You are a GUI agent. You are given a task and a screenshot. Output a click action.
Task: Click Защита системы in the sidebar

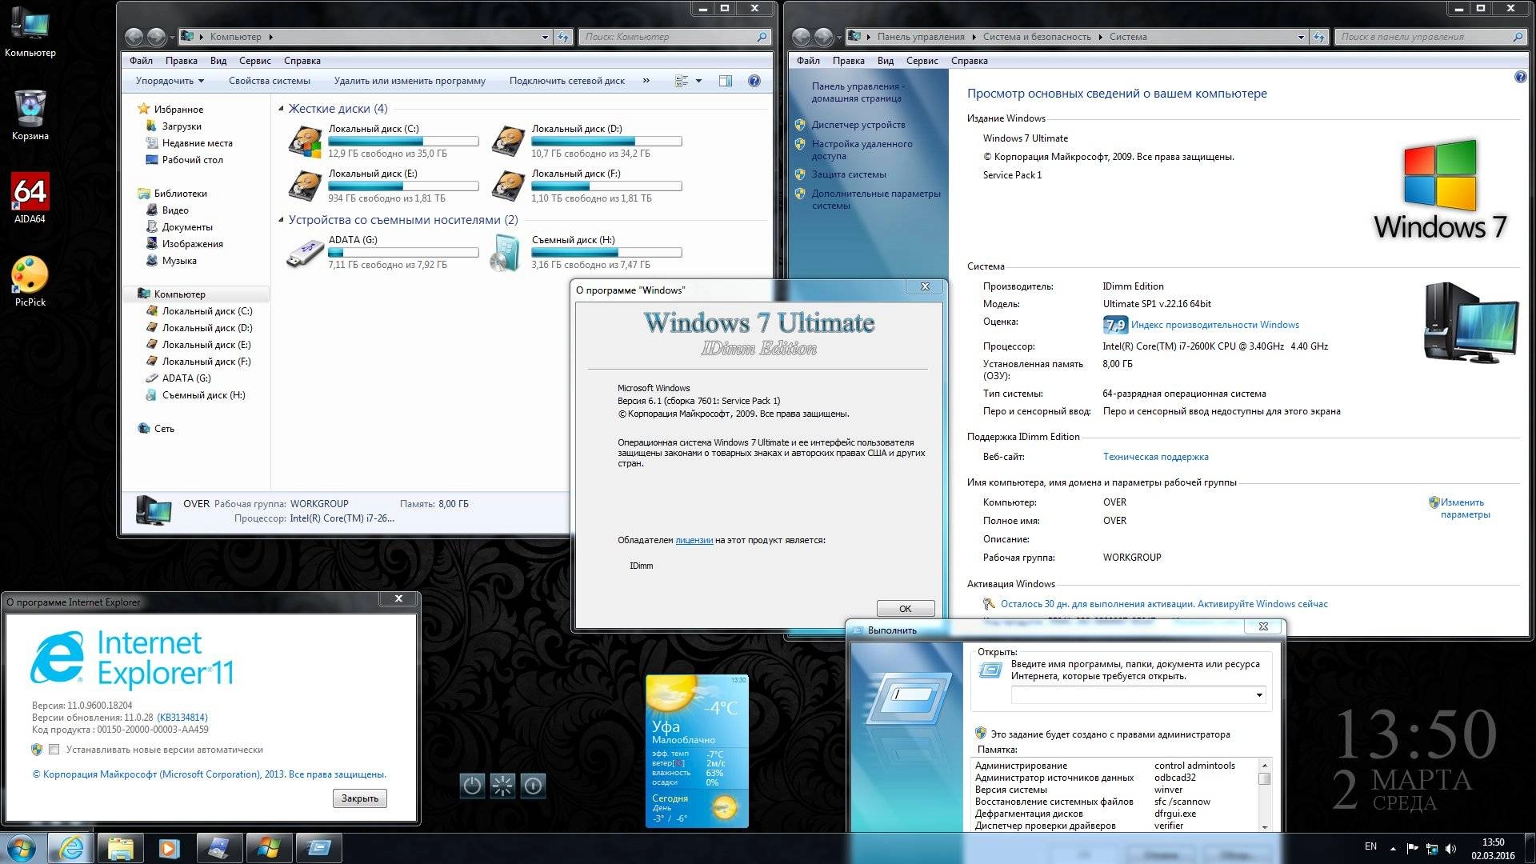point(848,174)
